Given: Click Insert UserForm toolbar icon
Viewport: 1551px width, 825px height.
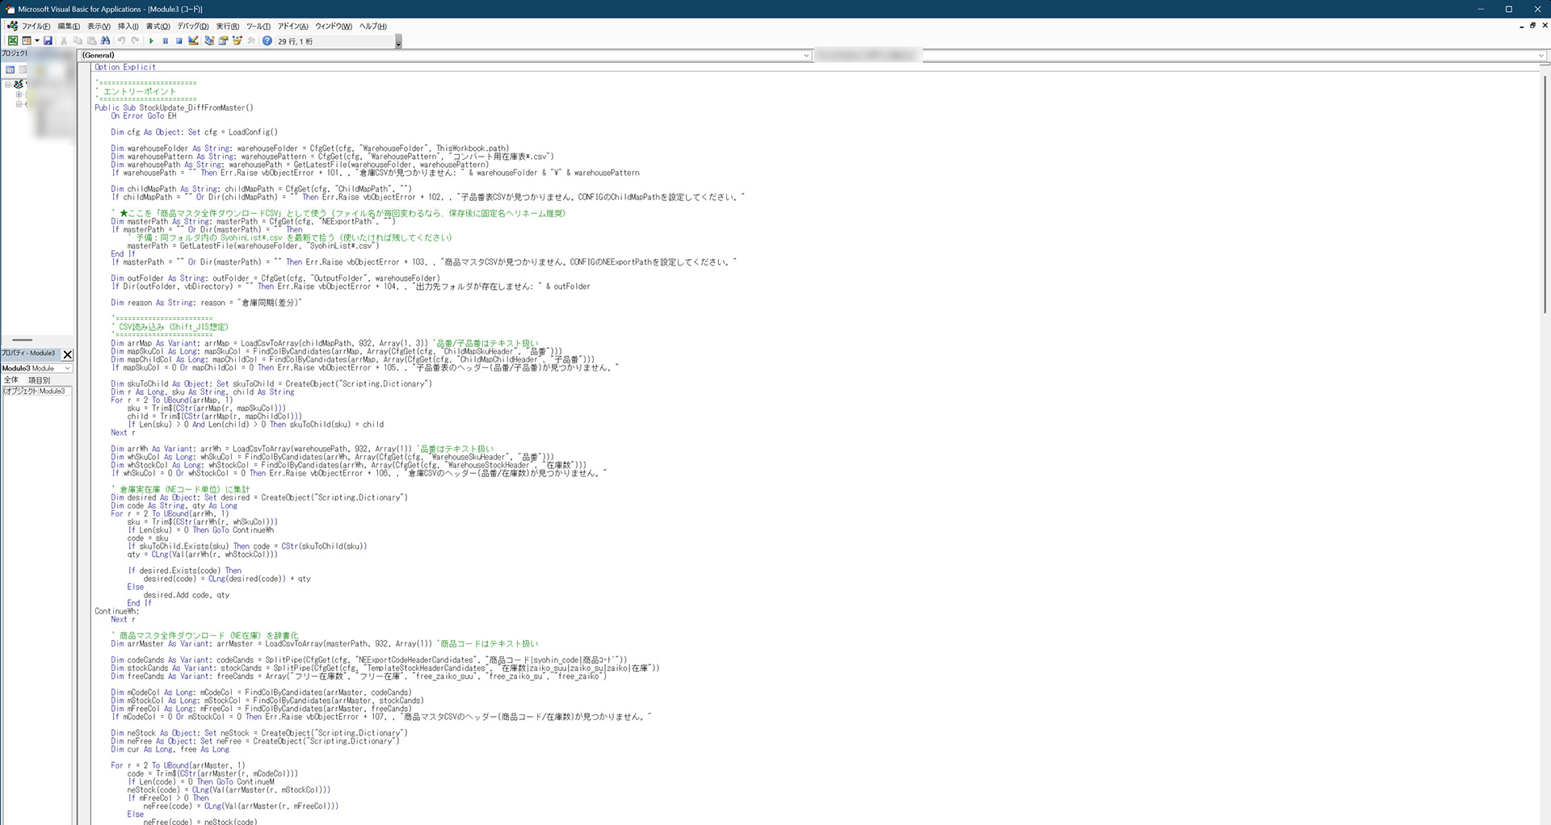Looking at the screenshot, I should point(27,41).
